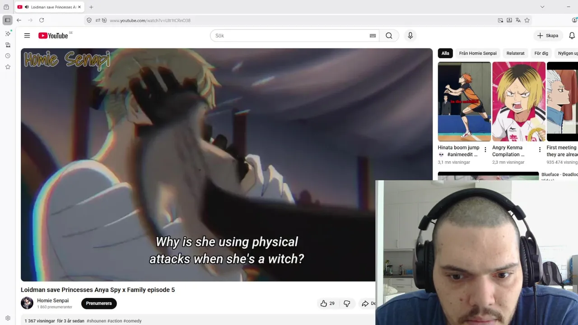Screen dimensions: 578x325
Task: Click the #comedy hashtag
Action: coord(132,321)
